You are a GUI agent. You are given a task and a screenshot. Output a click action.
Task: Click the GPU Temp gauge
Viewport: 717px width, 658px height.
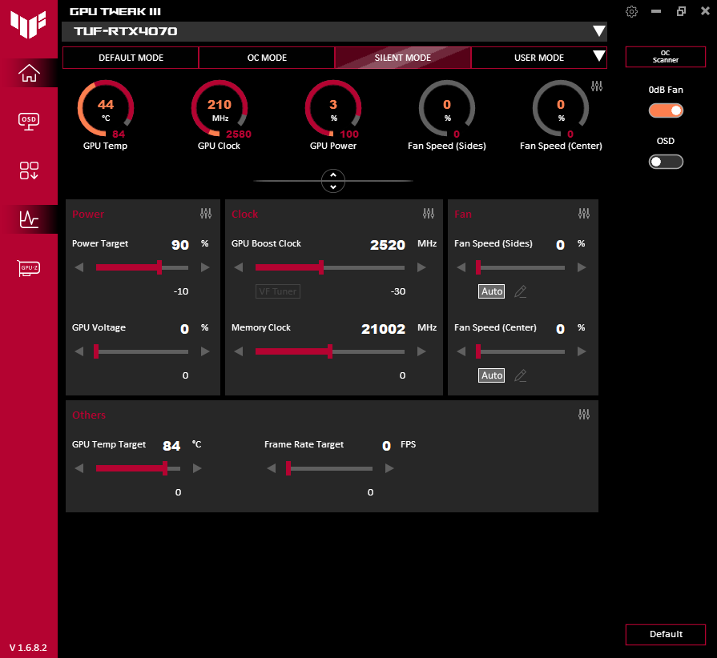pos(106,109)
